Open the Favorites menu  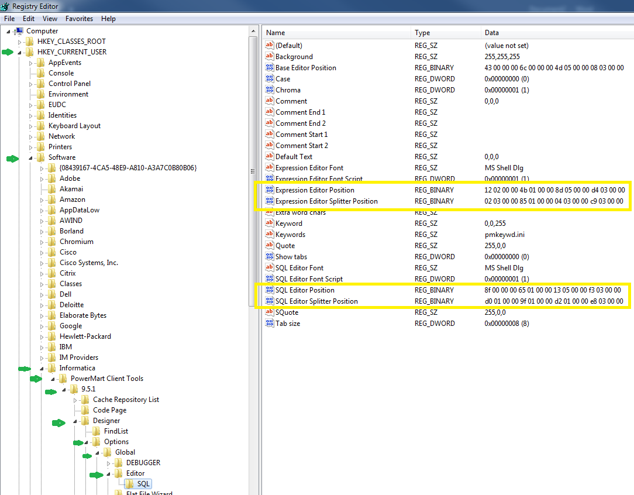79,19
